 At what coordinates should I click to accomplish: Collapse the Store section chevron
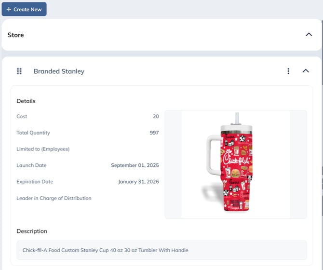click(x=309, y=35)
